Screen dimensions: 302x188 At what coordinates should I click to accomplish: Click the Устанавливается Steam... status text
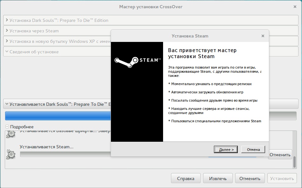point(46,147)
